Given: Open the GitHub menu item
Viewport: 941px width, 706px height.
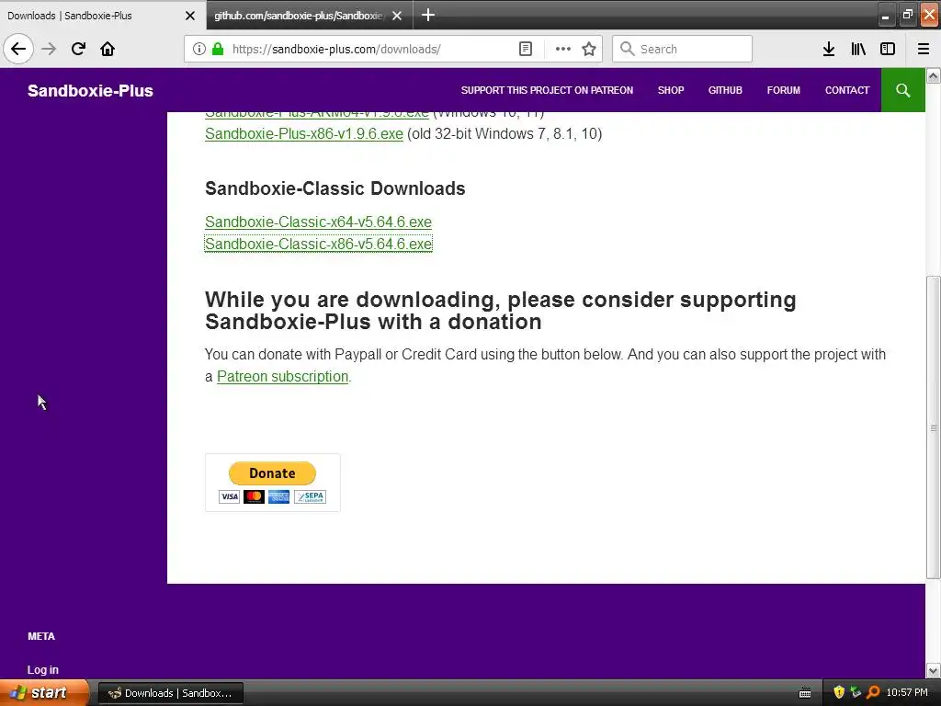Looking at the screenshot, I should (x=725, y=90).
